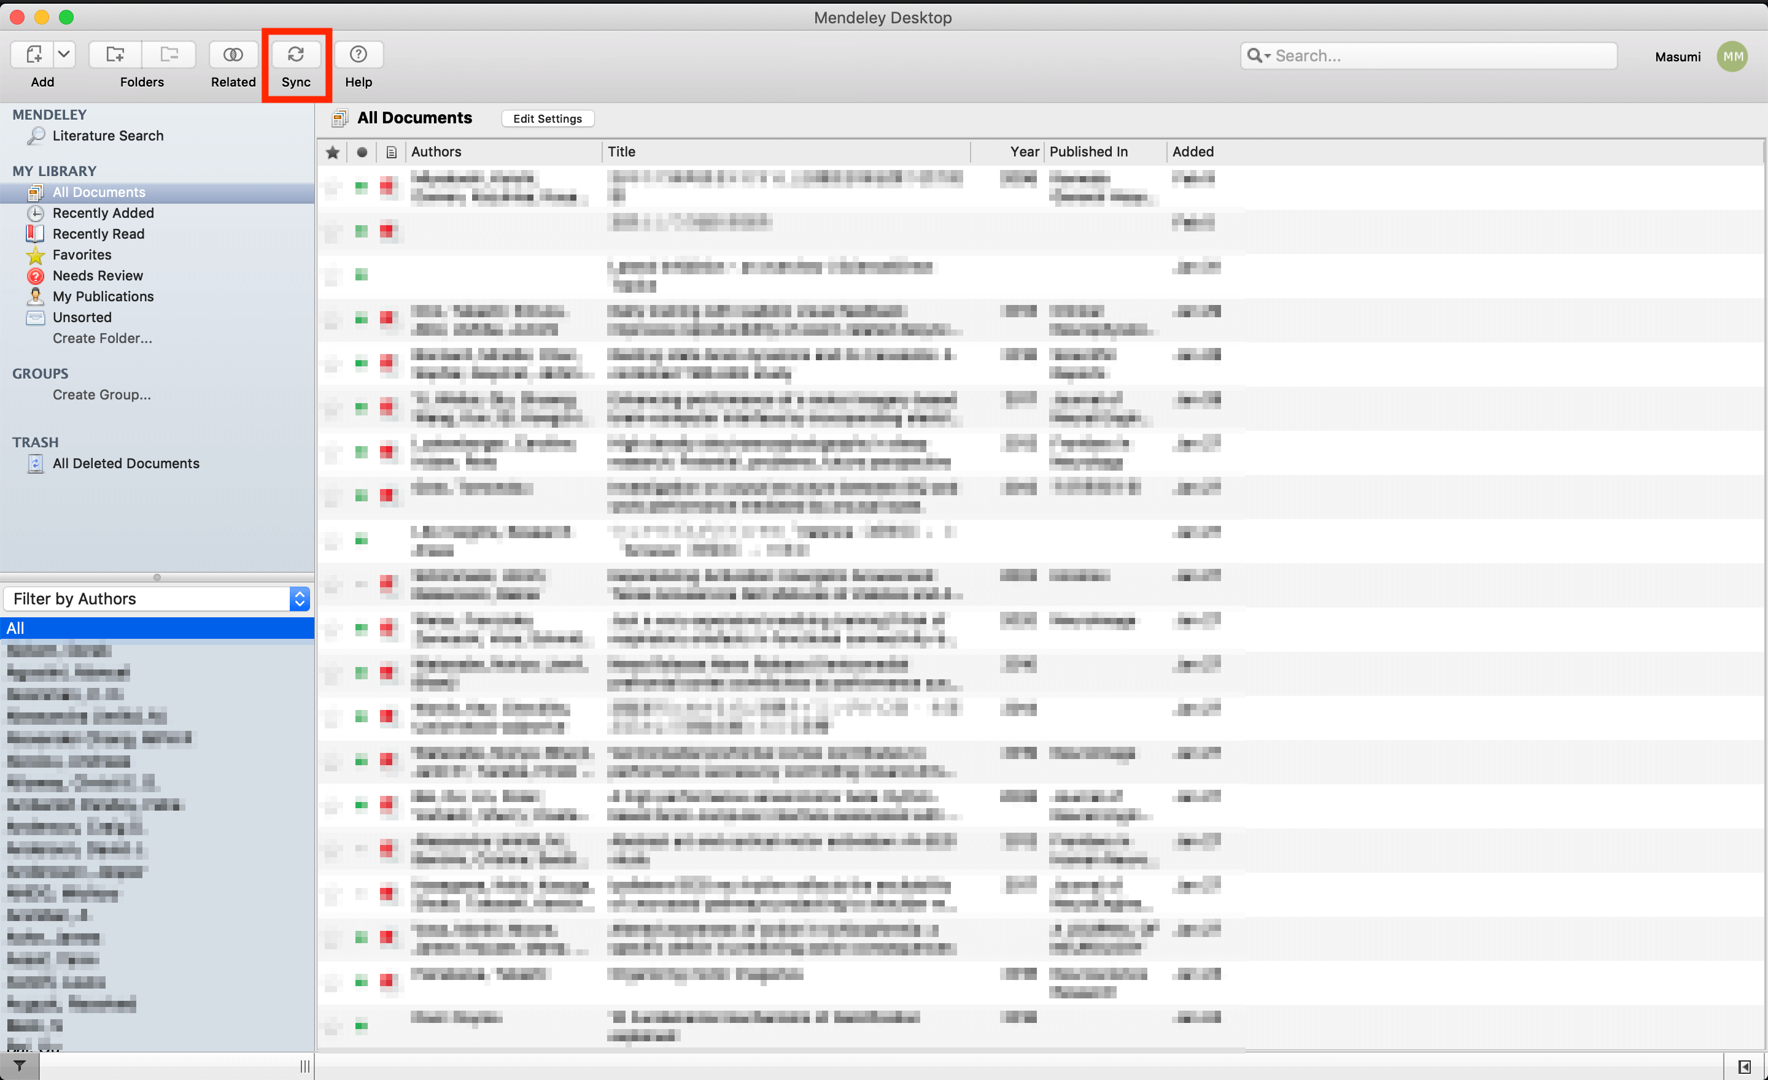Sort by Published In column header
The image size is (1768, 1080).
point(1106,152)
